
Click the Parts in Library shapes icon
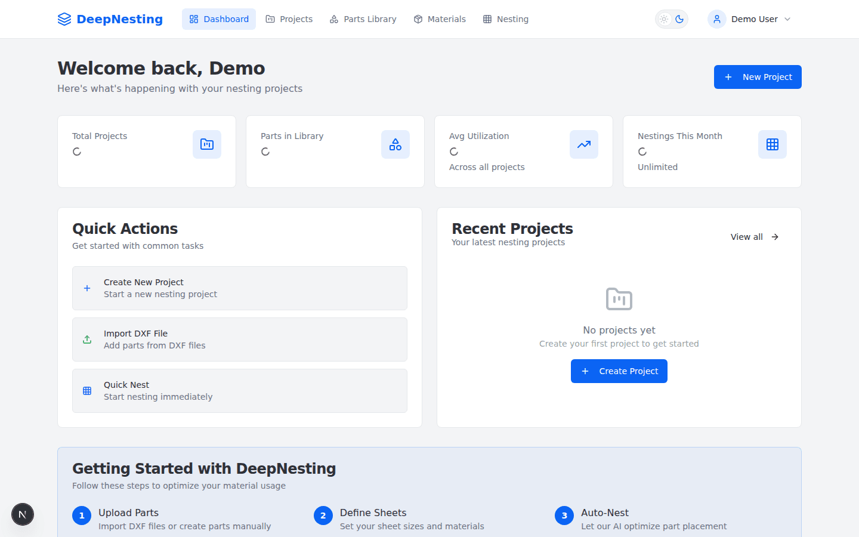[395, 144]
